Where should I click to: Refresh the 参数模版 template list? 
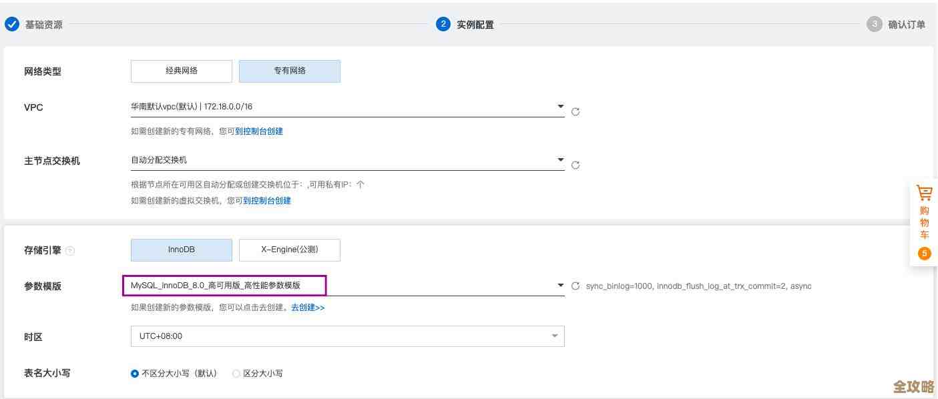click(574, 286)
